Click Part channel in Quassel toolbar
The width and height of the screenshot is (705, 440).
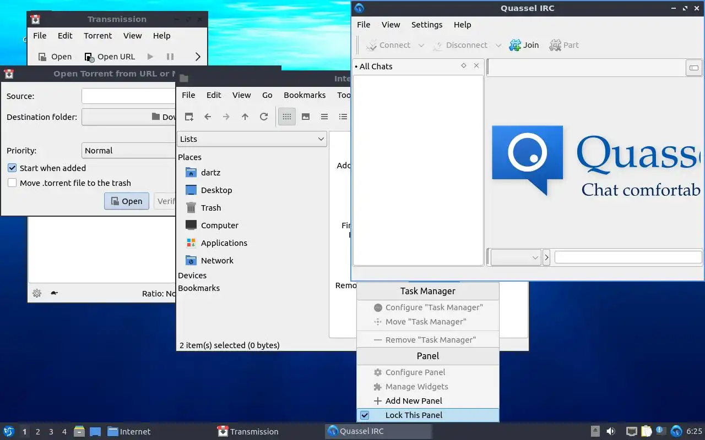tap(564, 45)
